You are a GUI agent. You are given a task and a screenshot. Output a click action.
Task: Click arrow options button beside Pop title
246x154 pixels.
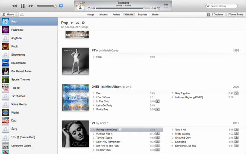83,23
